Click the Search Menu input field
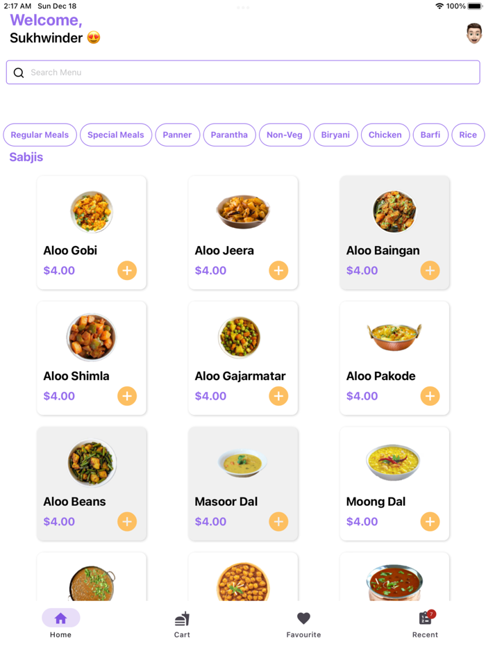The image size is (486, 649). [x=243, y=72]
